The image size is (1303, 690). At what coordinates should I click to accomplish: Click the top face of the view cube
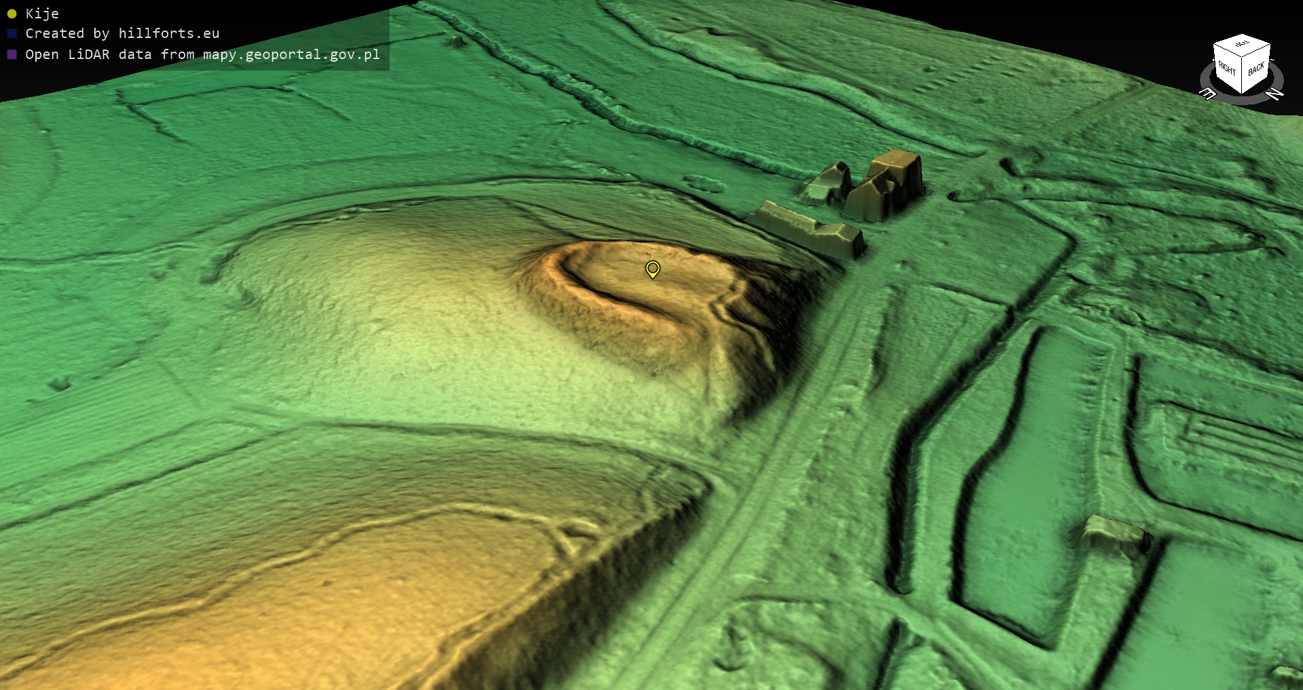1242,45
